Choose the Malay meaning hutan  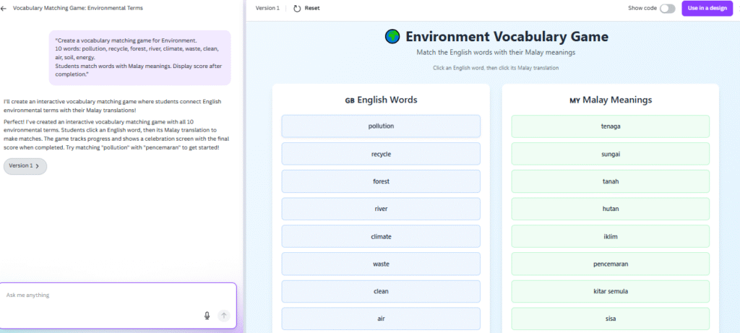(610, 209)
